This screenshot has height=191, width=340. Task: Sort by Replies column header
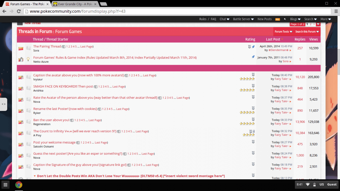pyautogui.click(x=300, y=39)
